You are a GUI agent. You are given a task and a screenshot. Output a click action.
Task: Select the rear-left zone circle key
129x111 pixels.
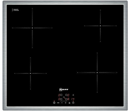tap(61, 95)
